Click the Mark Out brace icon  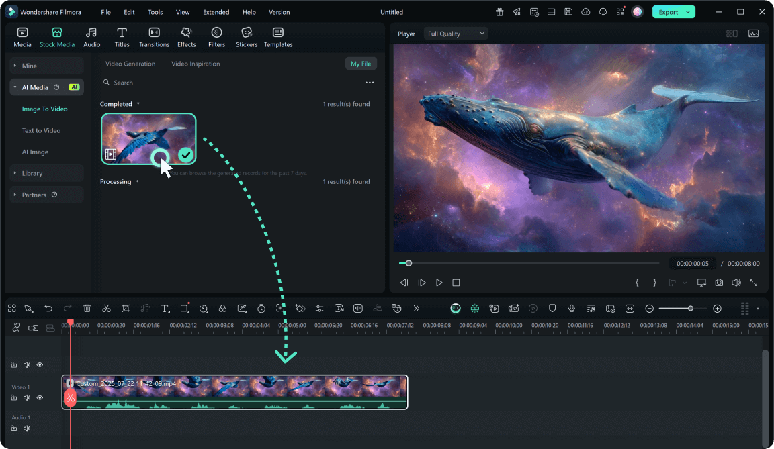(x=654, y=283)
